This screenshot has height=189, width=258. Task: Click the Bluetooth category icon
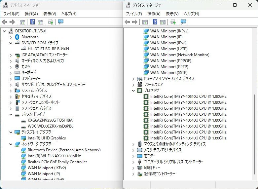17,37
